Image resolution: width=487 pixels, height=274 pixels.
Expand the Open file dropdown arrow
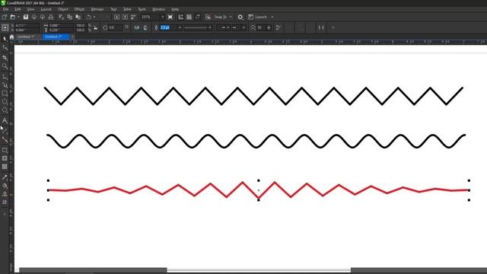tap(18, 17)
